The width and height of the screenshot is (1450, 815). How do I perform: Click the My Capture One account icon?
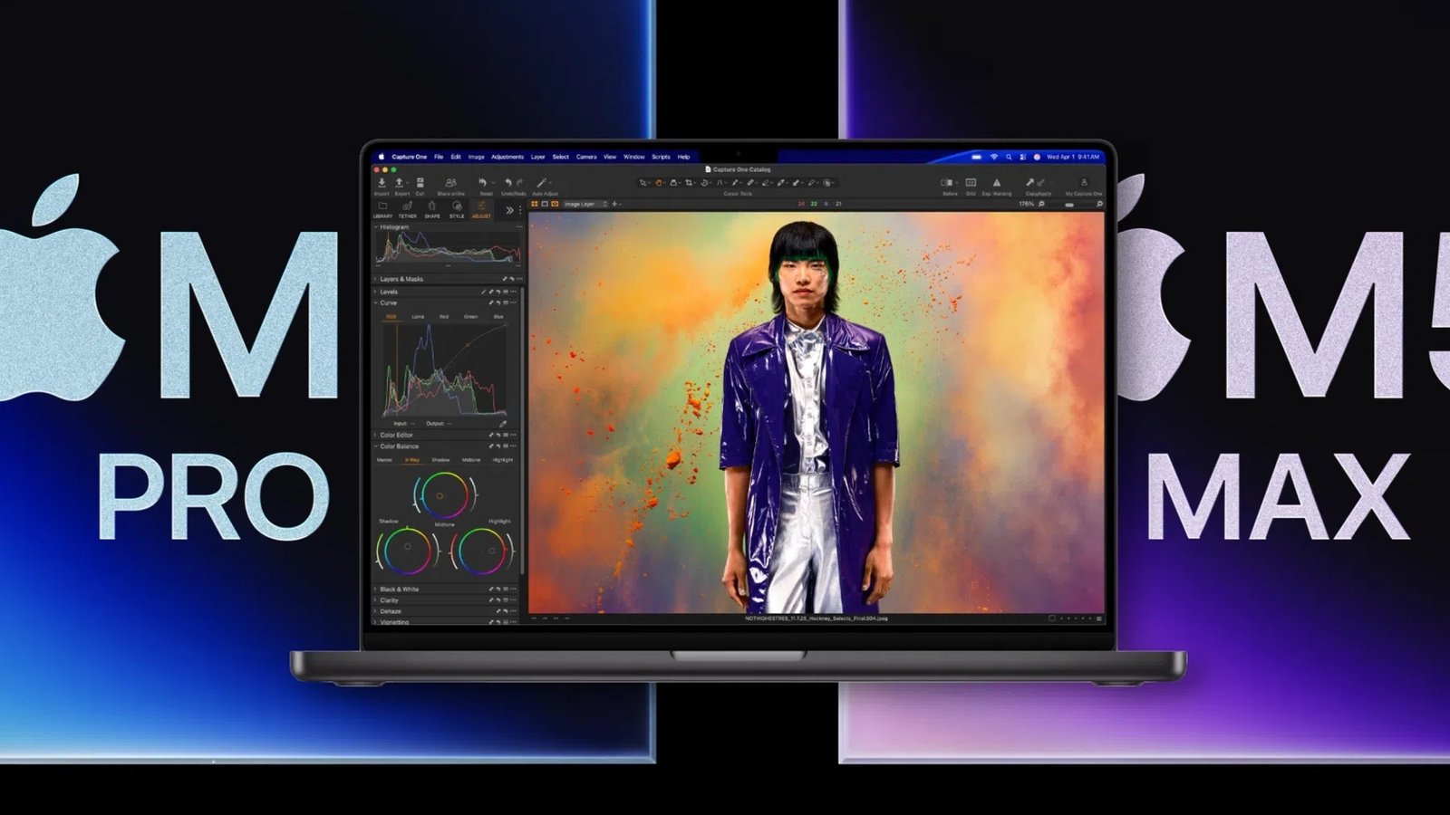(1084, 184)
